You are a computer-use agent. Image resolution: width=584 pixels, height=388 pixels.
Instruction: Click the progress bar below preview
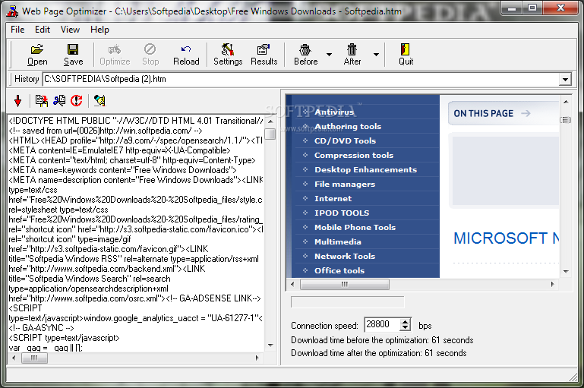coord(348,302)
